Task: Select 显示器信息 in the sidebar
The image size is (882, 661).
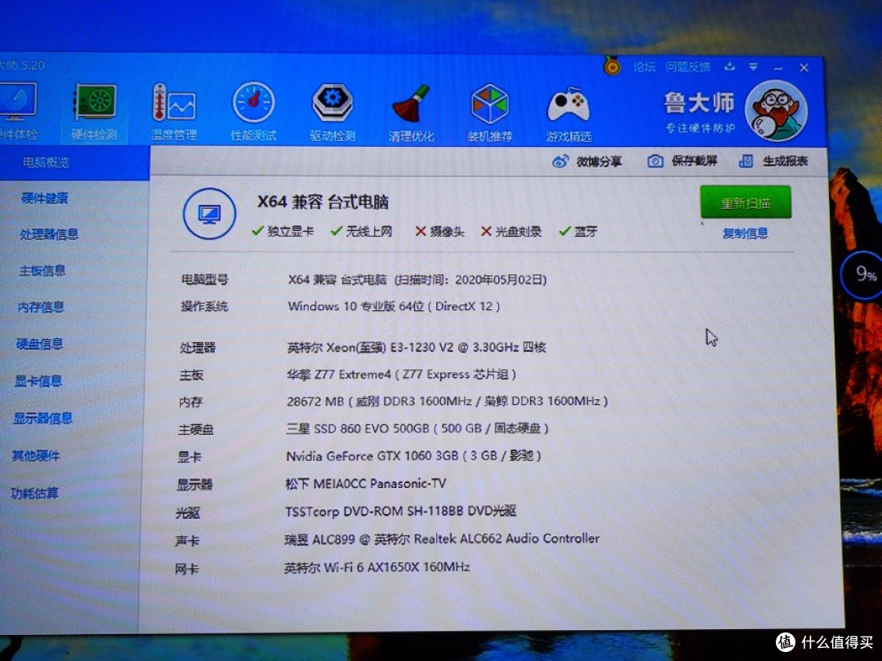Action: point(42,418)
